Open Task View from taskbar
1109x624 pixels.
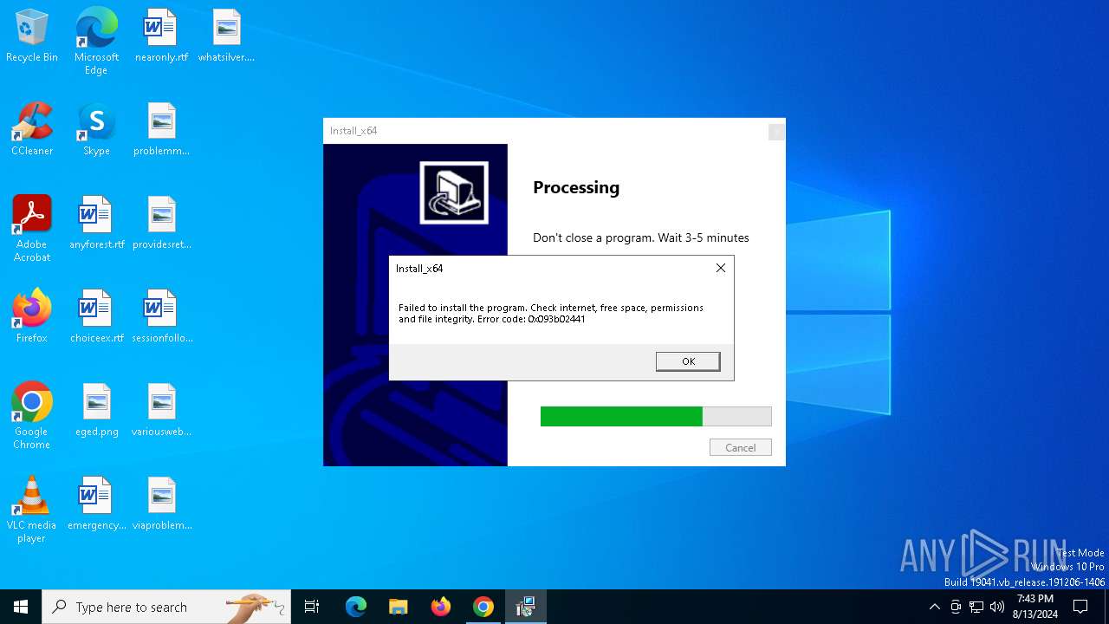click(x=312, y=607)
